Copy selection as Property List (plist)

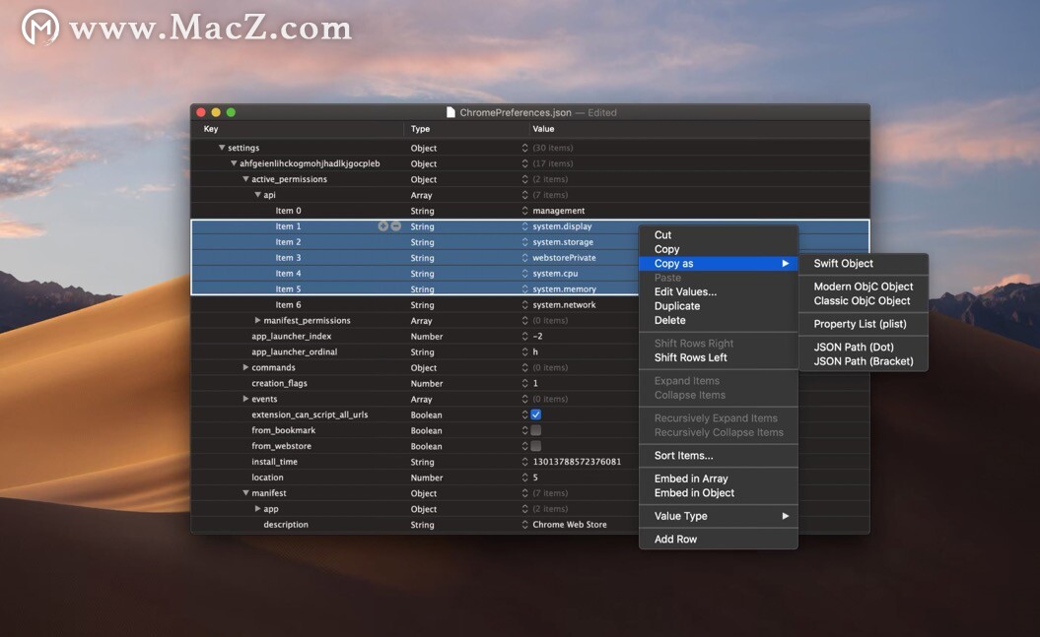tap(864, 324)
